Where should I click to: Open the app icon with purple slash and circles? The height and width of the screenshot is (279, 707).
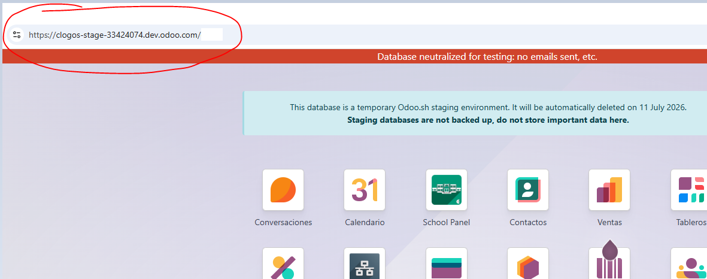(283, 263)
